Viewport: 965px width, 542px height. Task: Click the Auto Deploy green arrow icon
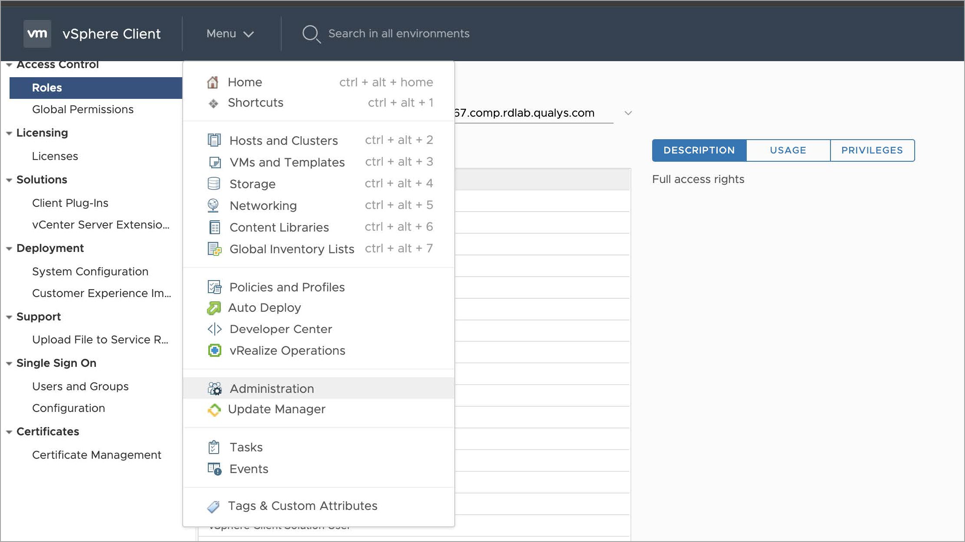tap(214, 308)
